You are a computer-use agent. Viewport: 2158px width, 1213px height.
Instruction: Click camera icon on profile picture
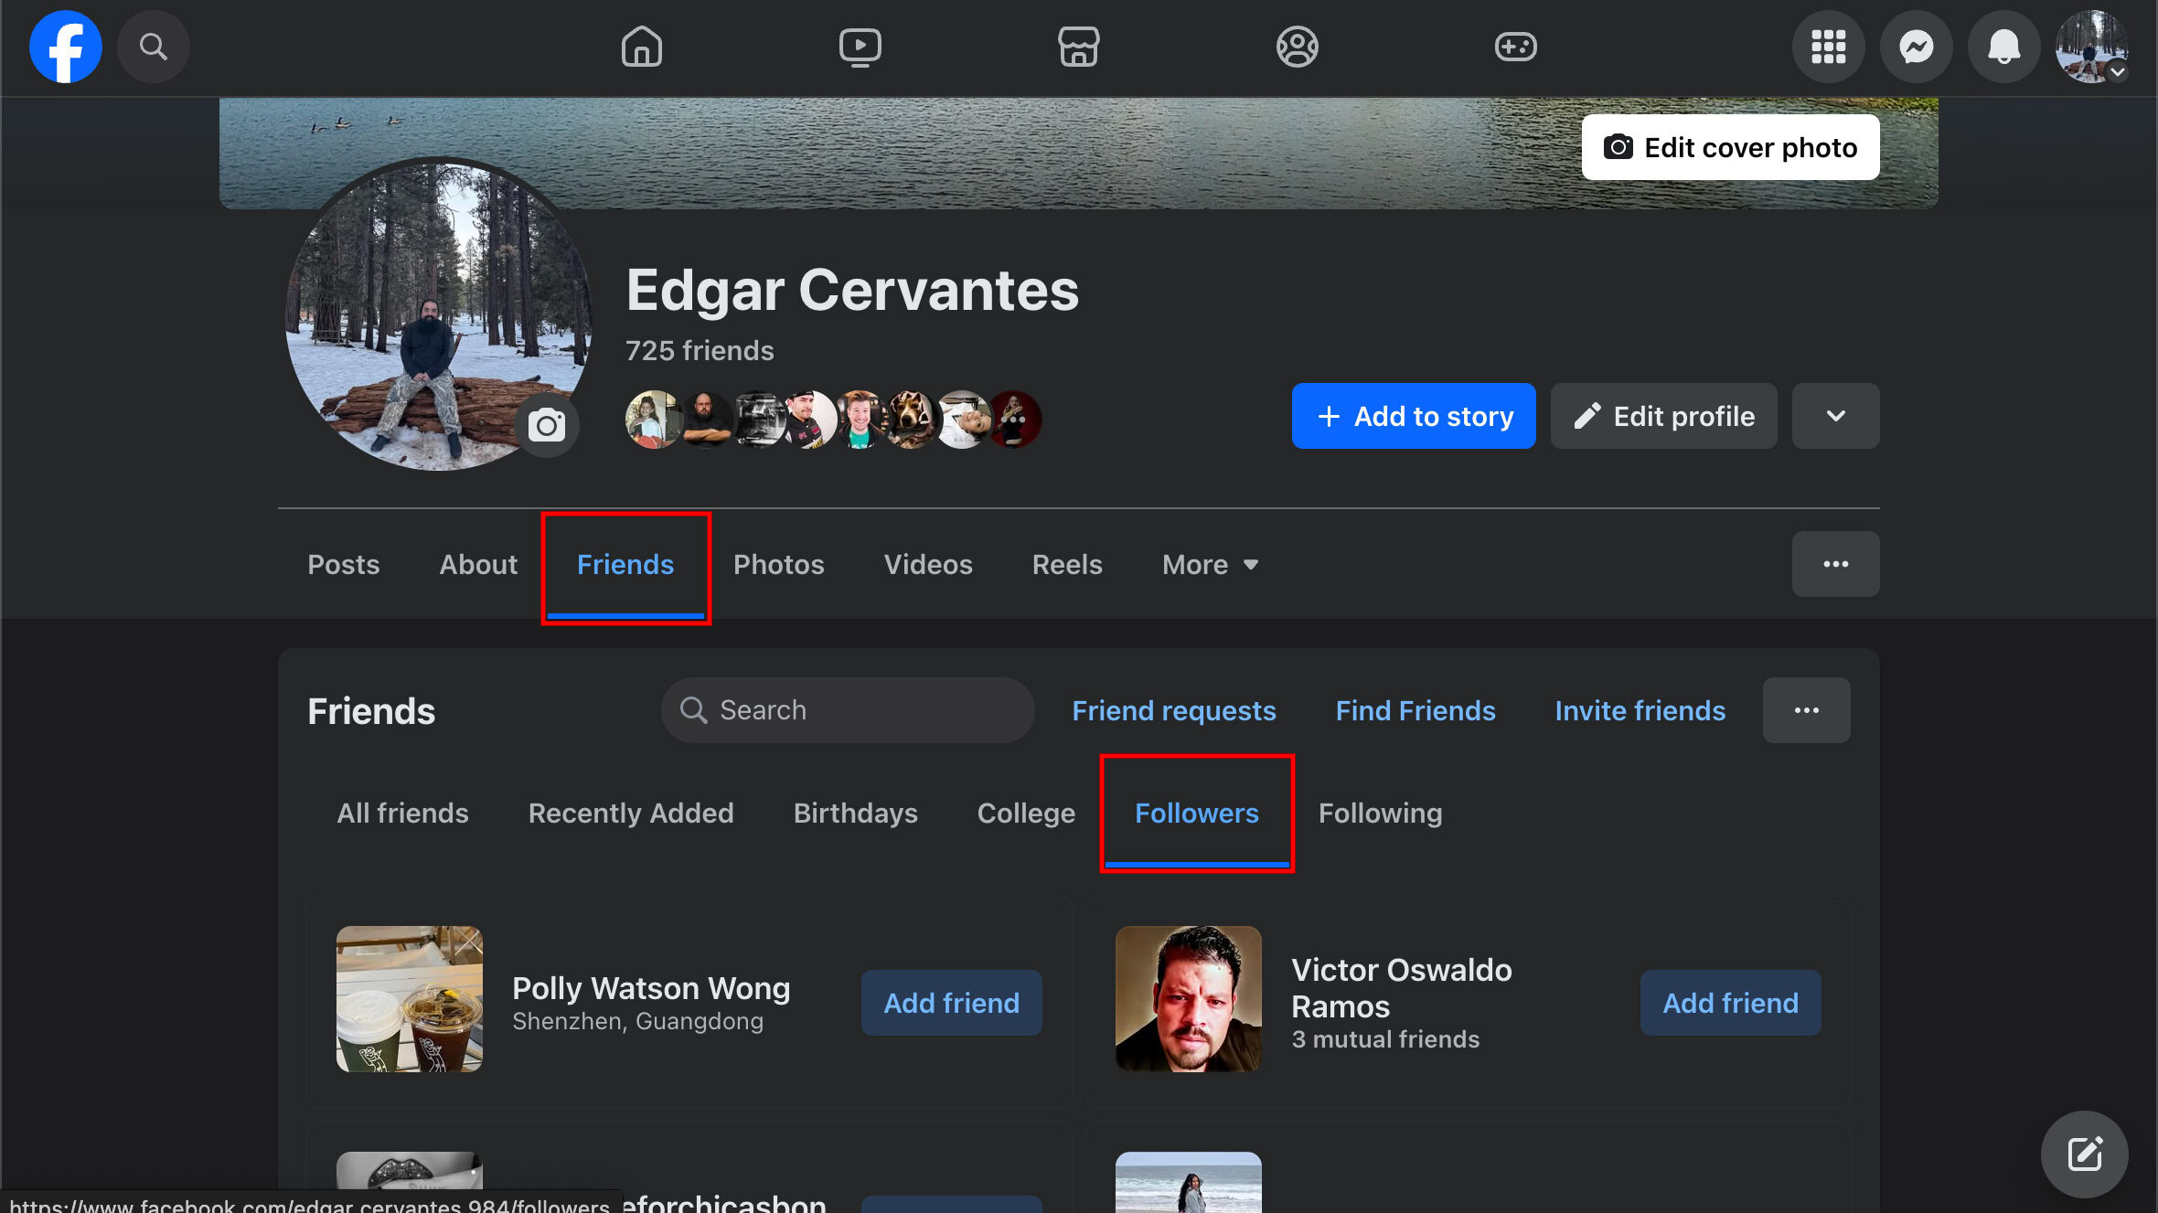547,425
